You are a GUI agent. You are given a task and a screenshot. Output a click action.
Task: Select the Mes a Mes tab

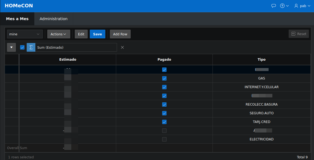[x=17, y=19]
